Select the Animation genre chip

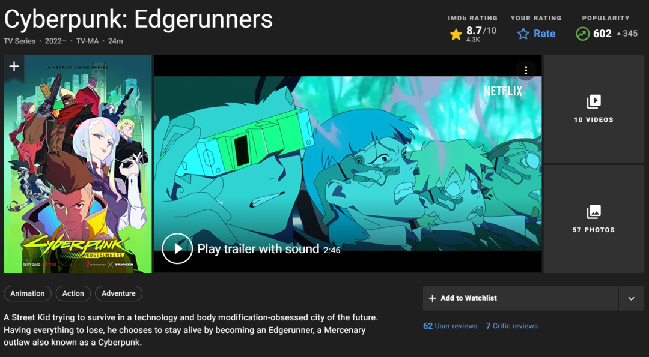click(x=27, y=293)
